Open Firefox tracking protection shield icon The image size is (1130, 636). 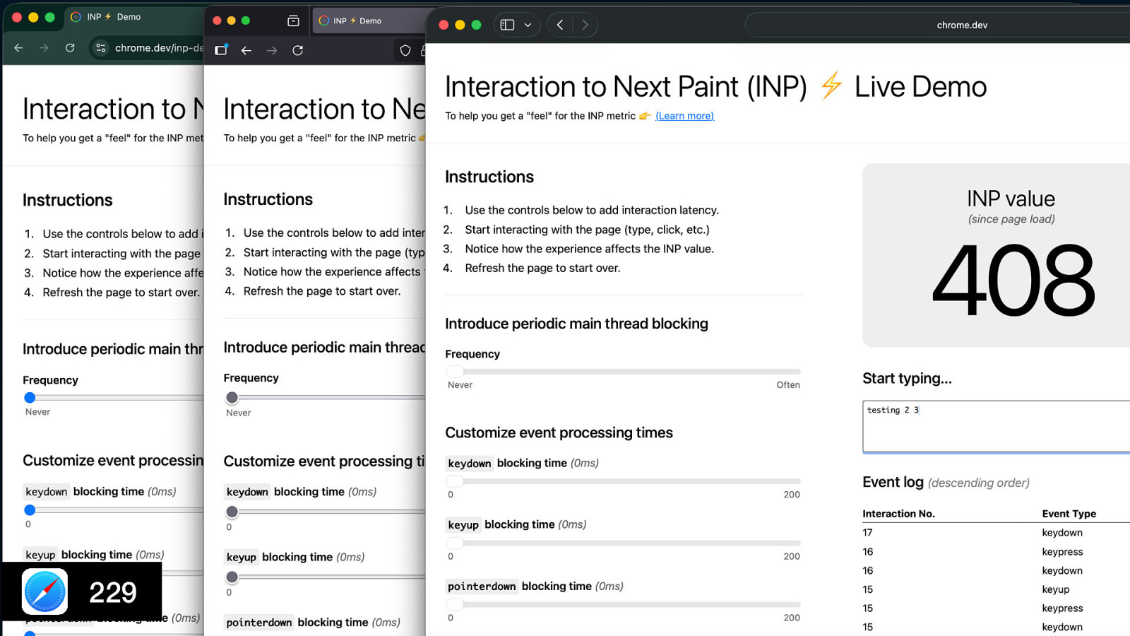(405, 50)
